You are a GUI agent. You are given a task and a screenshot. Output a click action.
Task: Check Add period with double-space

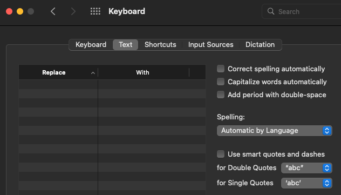click(x=221, y=95)
